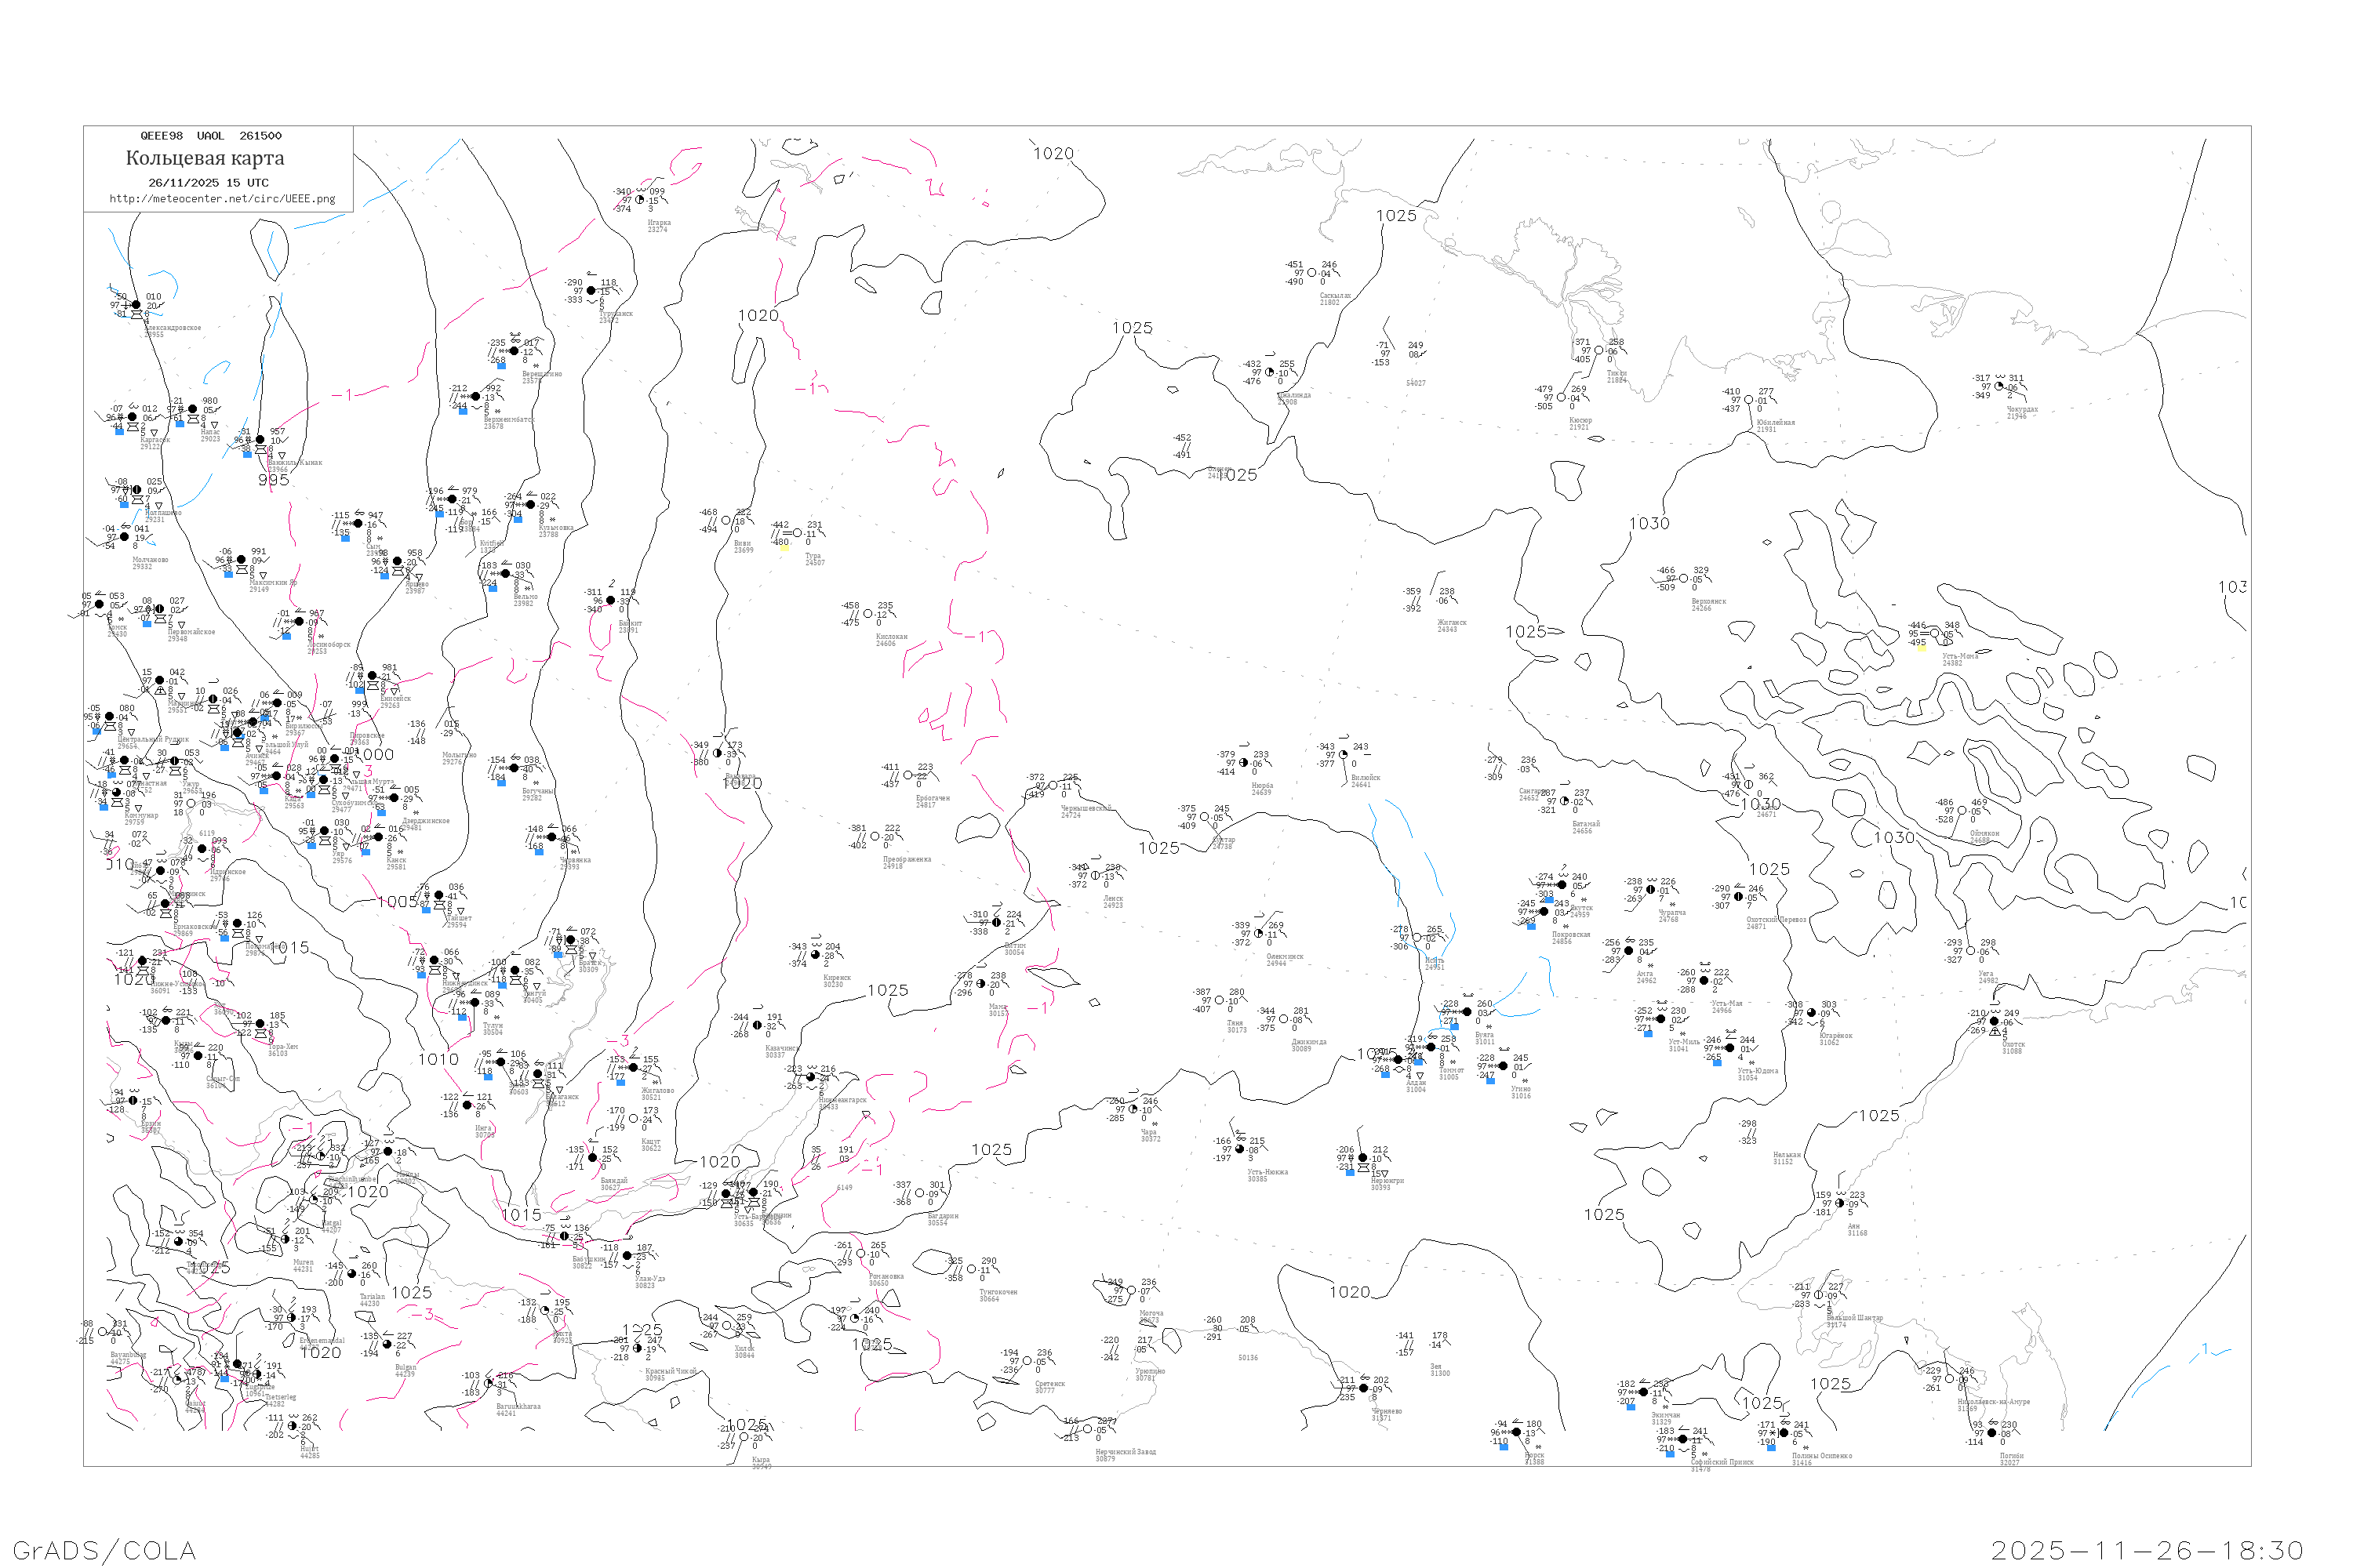Click the Игарка station cloud-cover circle
2353x1568 pixels.
coord(640,200)
